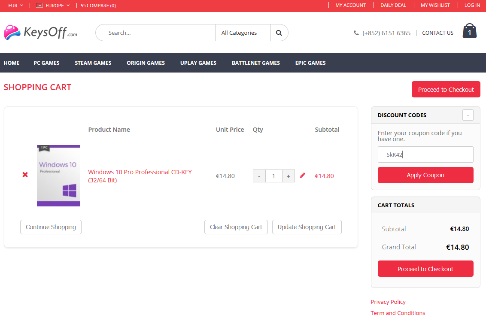Click the Unit Price column header
The image size is (486, 327).
pos(230,130)
